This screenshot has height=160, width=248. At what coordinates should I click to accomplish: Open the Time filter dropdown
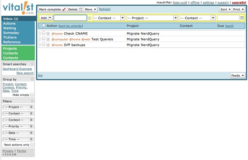coord(18,139)
